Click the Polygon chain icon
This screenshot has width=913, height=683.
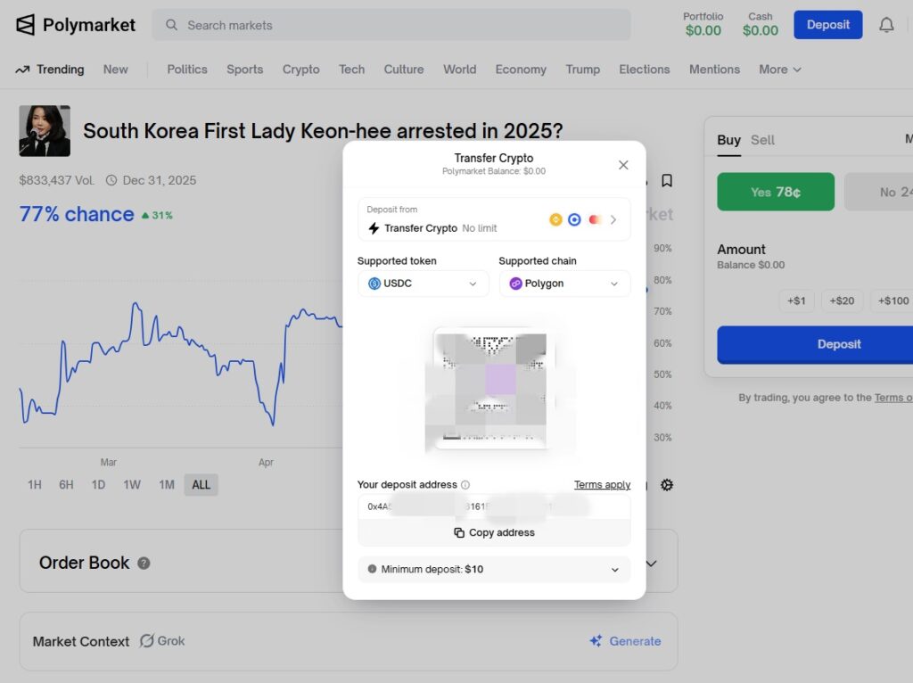516,284
